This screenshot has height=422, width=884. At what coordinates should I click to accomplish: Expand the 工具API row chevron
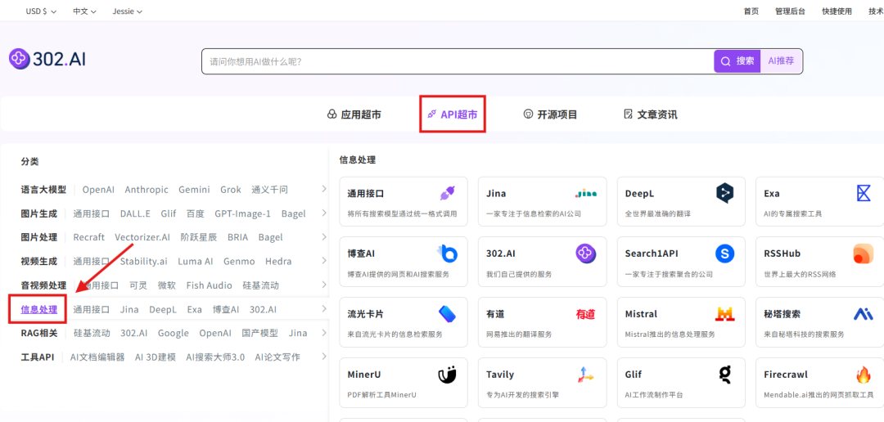point(324,357)
